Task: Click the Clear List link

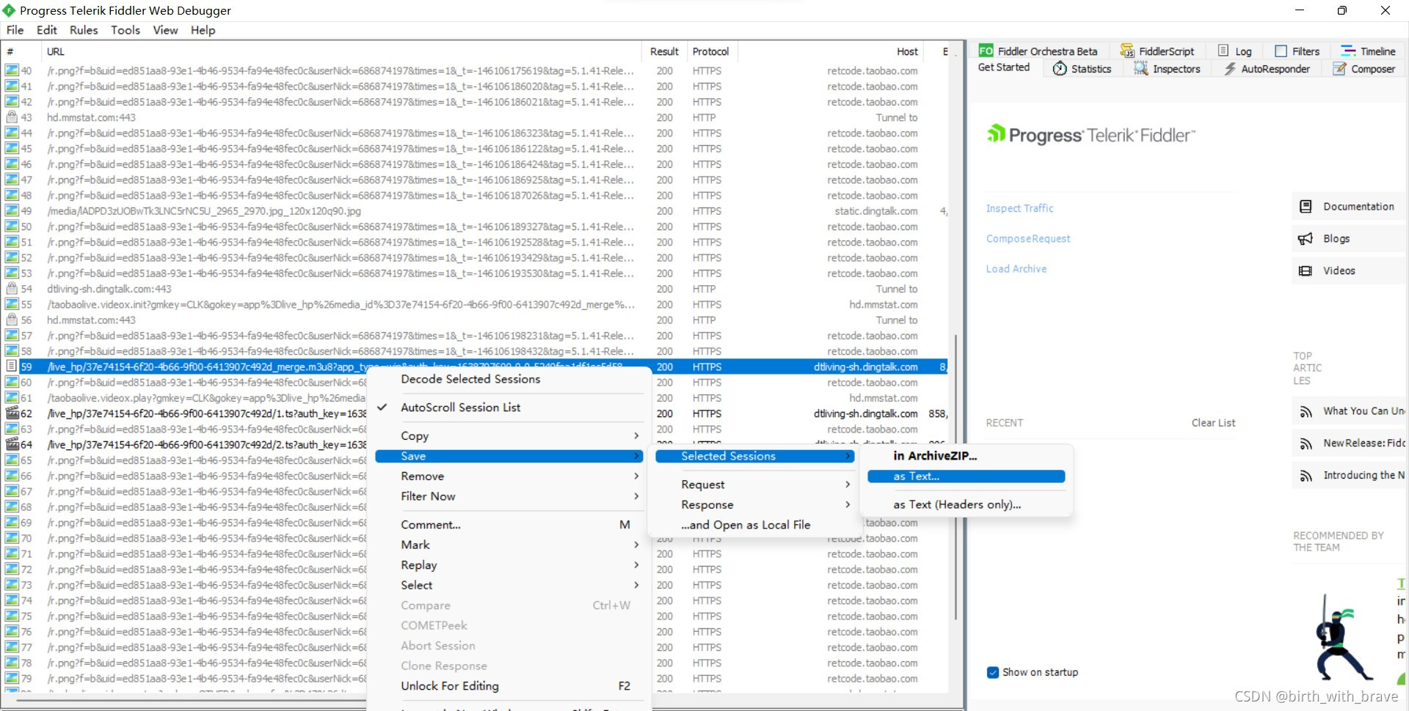Action: pyautogui.click(x=1213, y=423)
